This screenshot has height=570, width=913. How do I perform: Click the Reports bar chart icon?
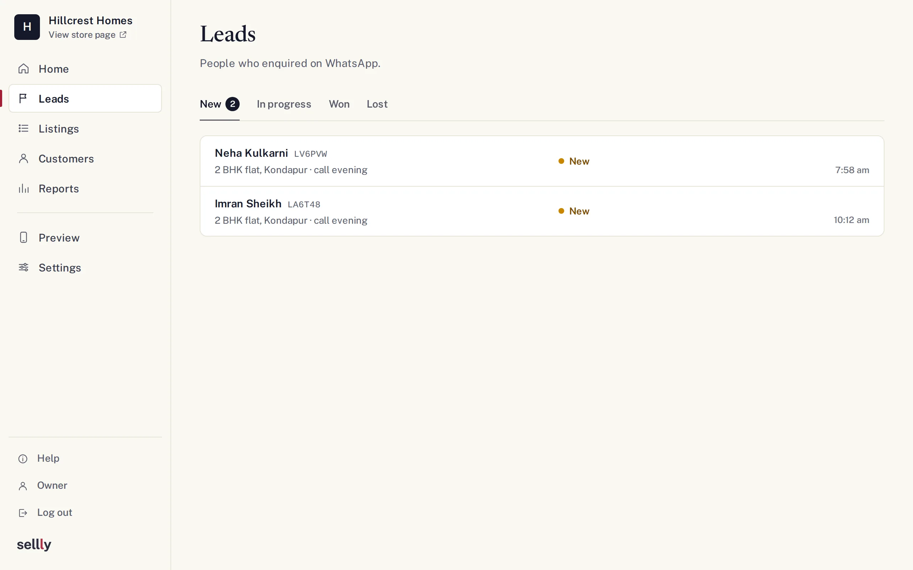24,188
